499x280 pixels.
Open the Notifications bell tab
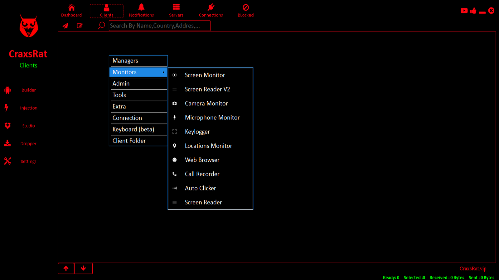point(141,11)
